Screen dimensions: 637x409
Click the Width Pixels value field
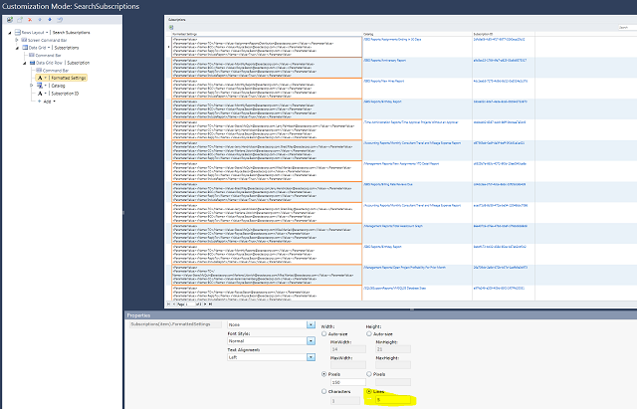coord(348,382)
